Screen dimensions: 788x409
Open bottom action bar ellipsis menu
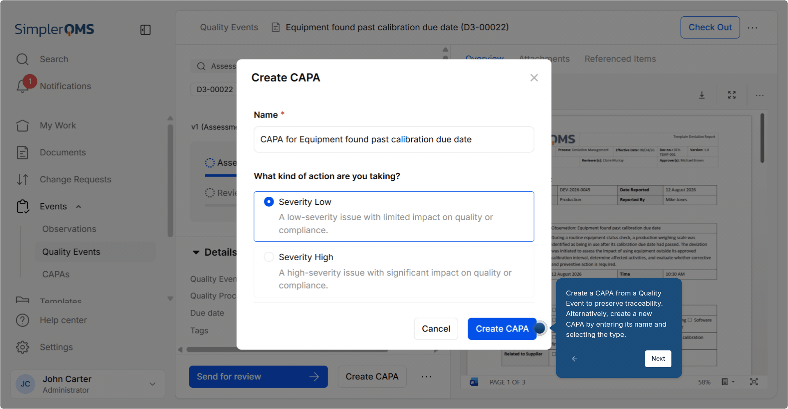point(426,377)
